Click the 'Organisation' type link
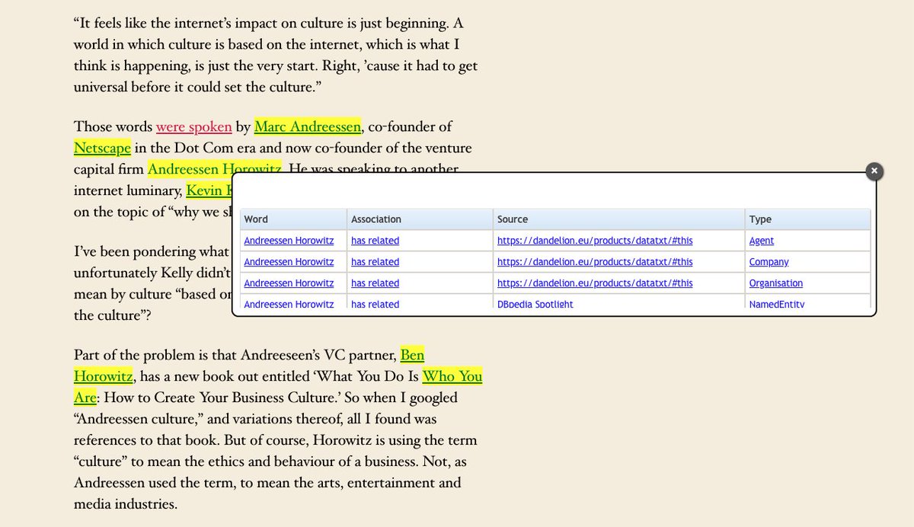Viewport: 914px width, 527px height. click(776, 283)
